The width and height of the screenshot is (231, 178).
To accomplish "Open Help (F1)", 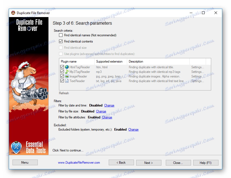I will tap(206, 163).
